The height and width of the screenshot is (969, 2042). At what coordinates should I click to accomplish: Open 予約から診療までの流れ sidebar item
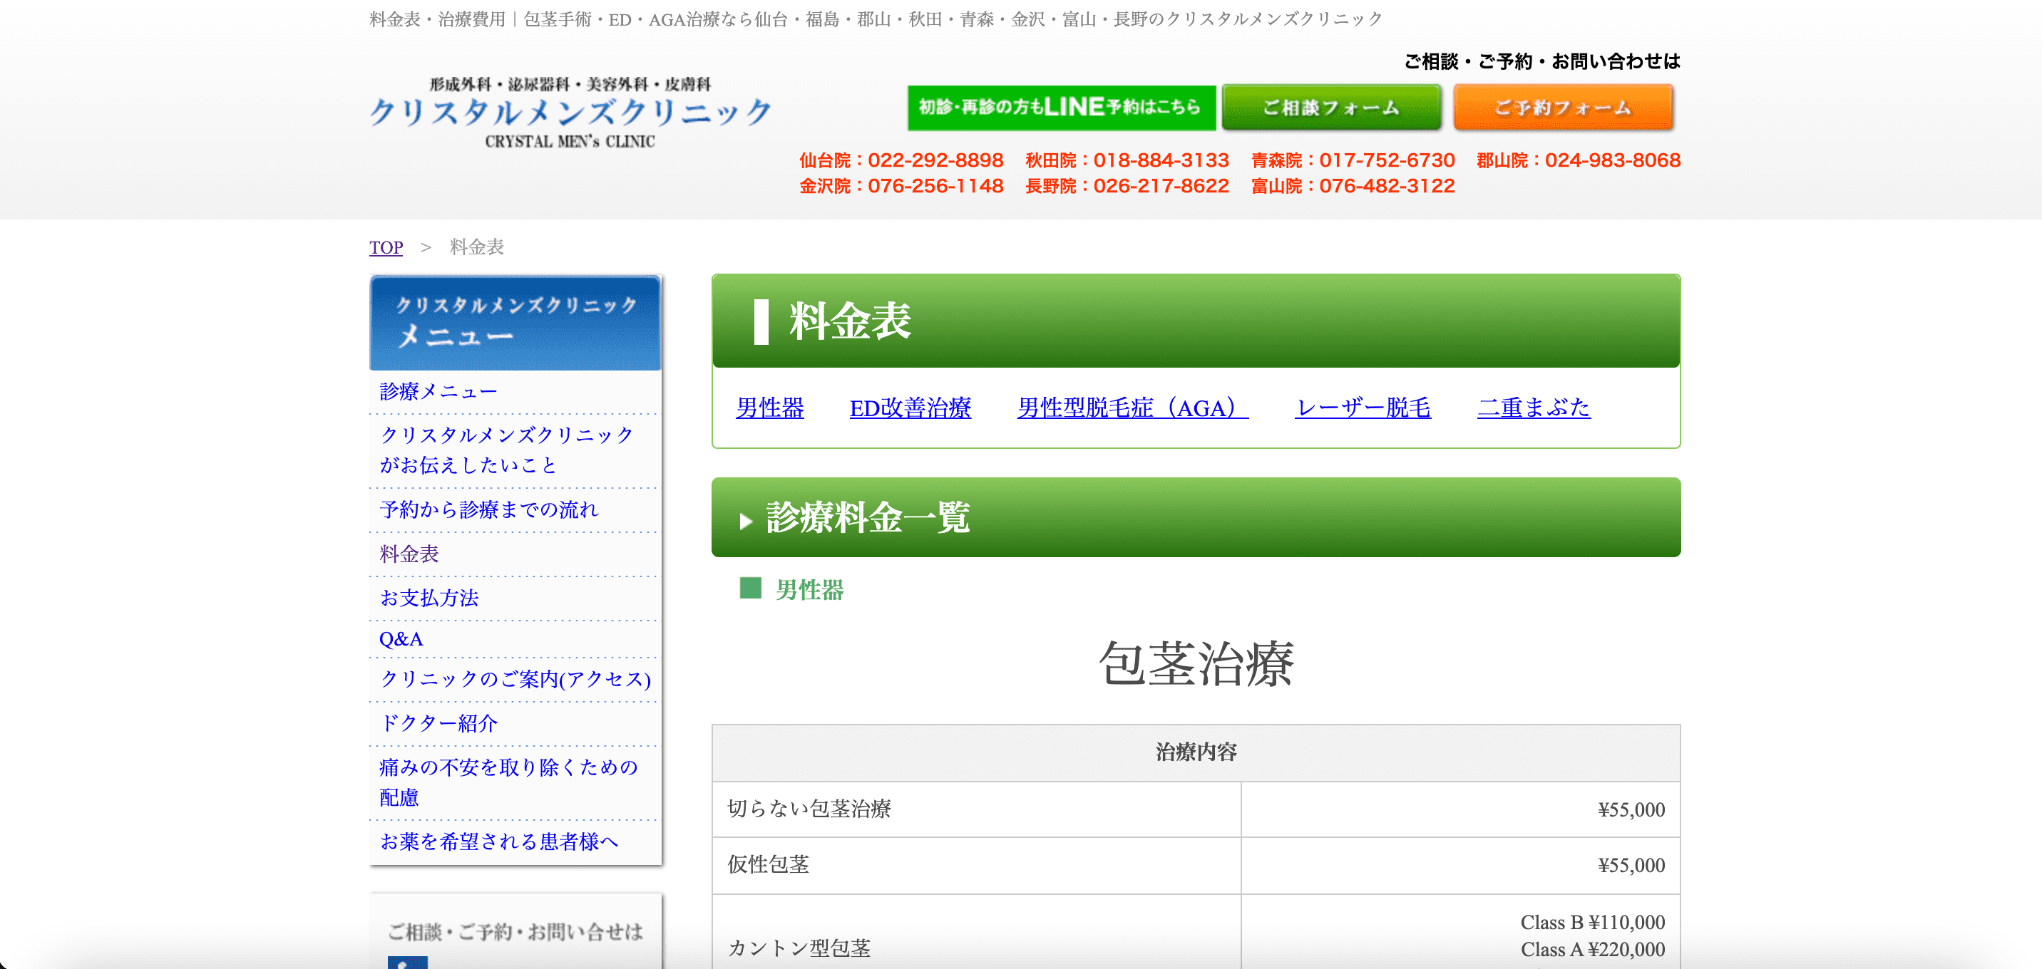point(488,509)
